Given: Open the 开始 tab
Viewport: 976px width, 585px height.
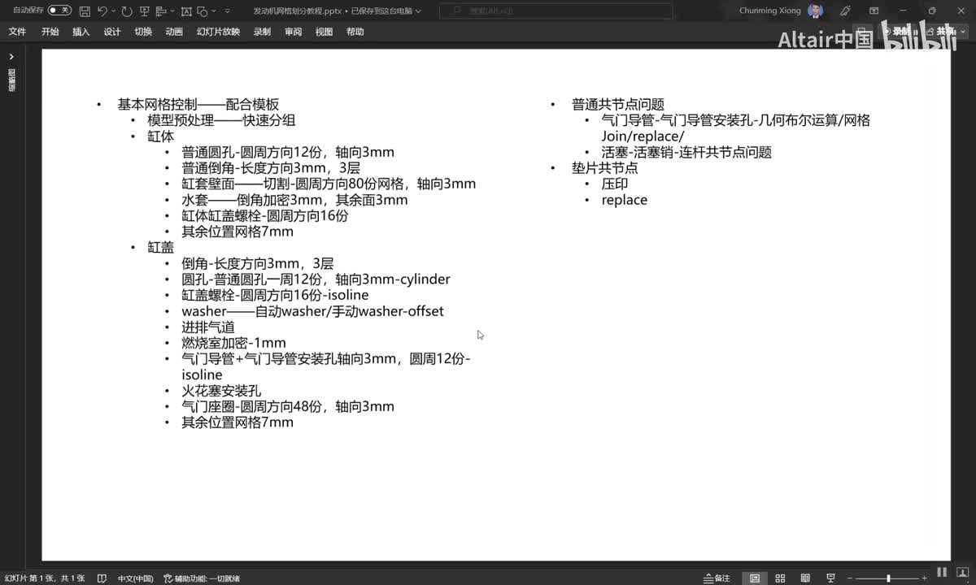Looking at the screenshot, I should tap(50, 32).
